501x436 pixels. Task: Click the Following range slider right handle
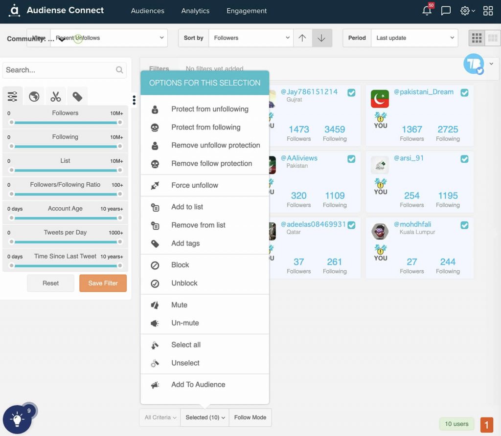(x=120, y=147)
